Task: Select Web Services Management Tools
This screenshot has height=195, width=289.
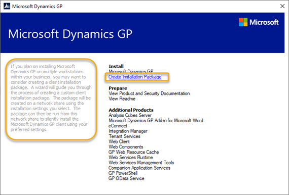Action: (x=141, y=163)
